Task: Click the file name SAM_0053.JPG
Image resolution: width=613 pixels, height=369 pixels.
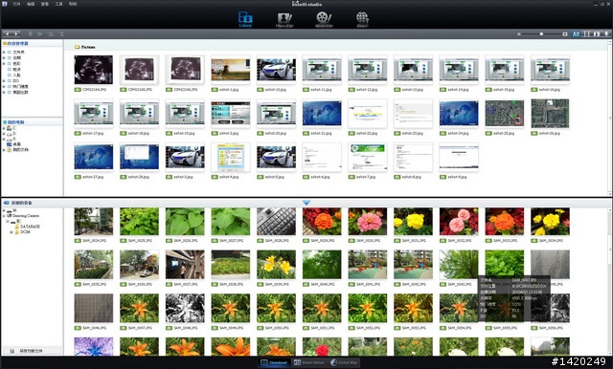Action: tap(414, 328)
